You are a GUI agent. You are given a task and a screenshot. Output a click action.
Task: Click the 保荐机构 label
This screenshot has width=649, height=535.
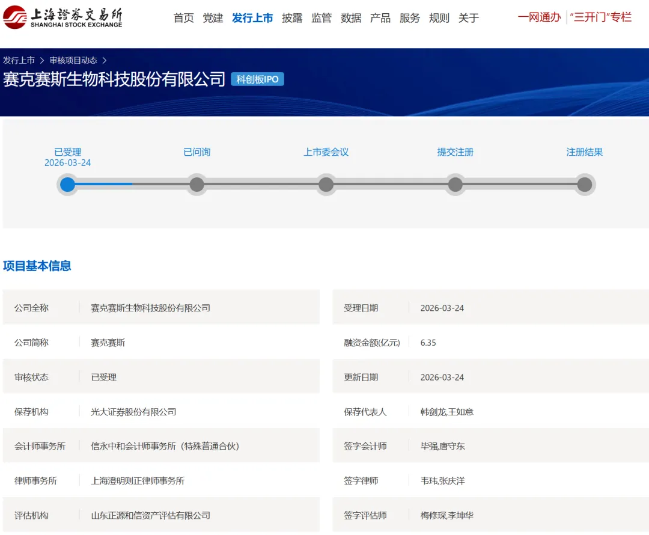31,412
